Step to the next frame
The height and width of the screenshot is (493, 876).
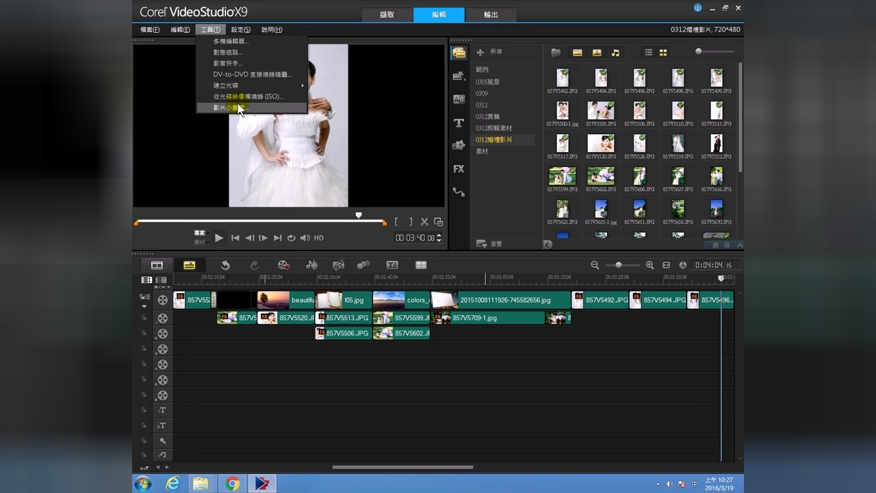click(x=263, y=238)
